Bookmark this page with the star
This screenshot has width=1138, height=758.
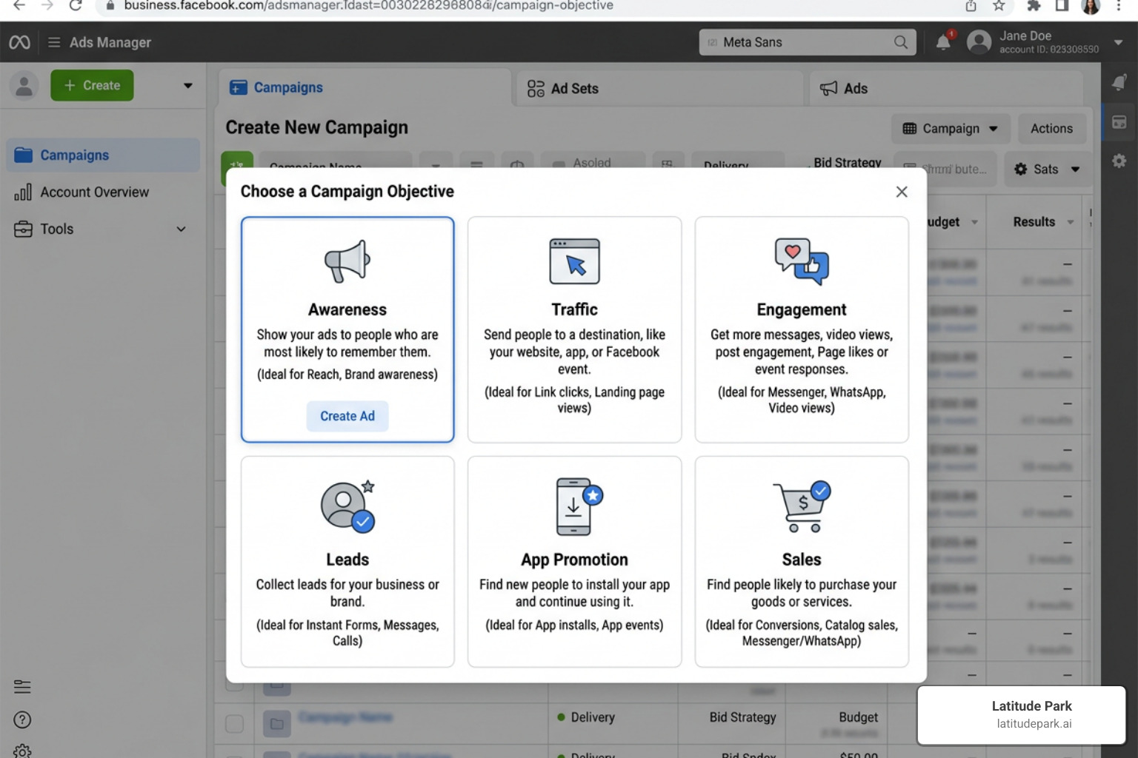[999, 6]
